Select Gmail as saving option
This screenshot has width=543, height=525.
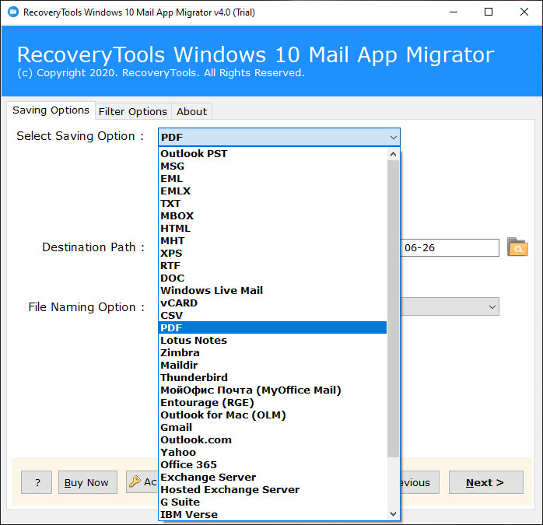click(272, 427)
